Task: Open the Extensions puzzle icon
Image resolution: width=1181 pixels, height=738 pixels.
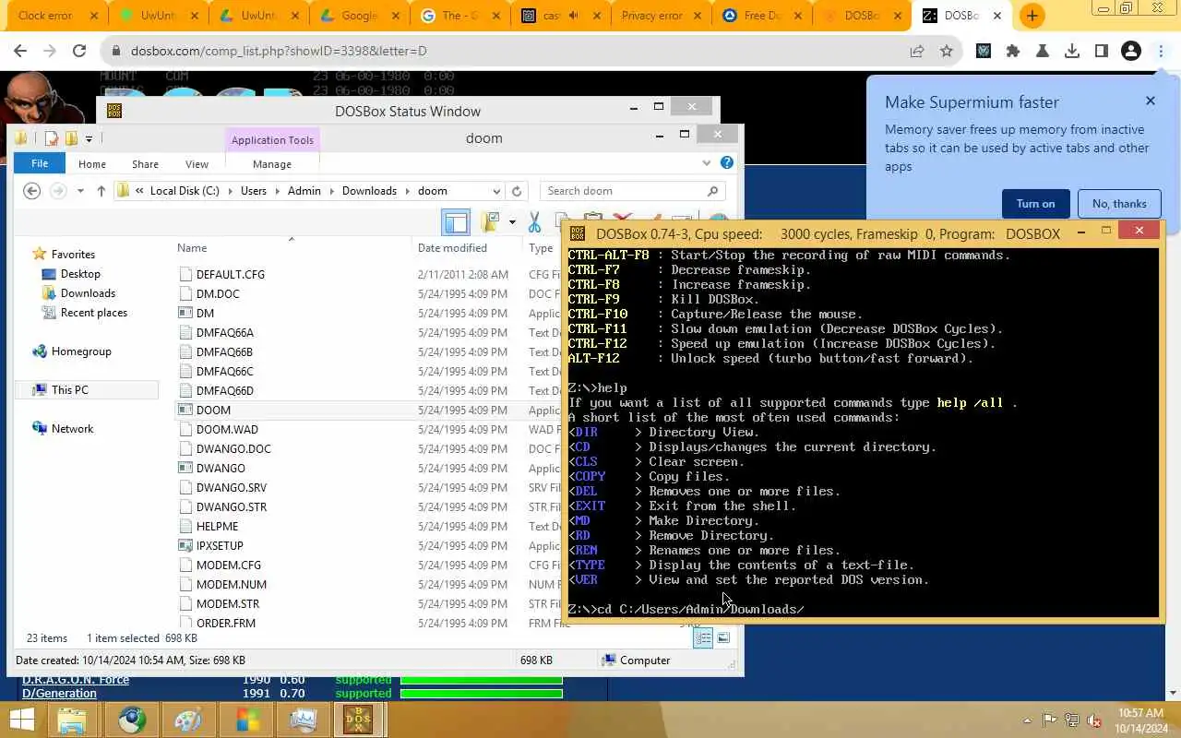Action: (x=1013, y=52)
